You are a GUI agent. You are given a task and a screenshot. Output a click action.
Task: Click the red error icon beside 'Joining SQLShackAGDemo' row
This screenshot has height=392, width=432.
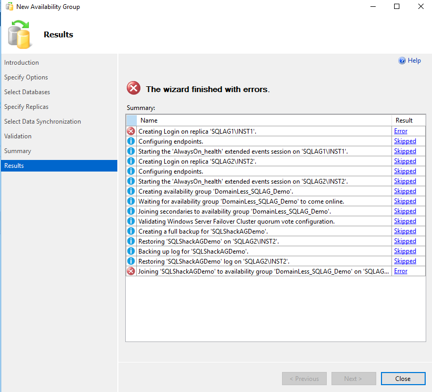coord(131,271)
